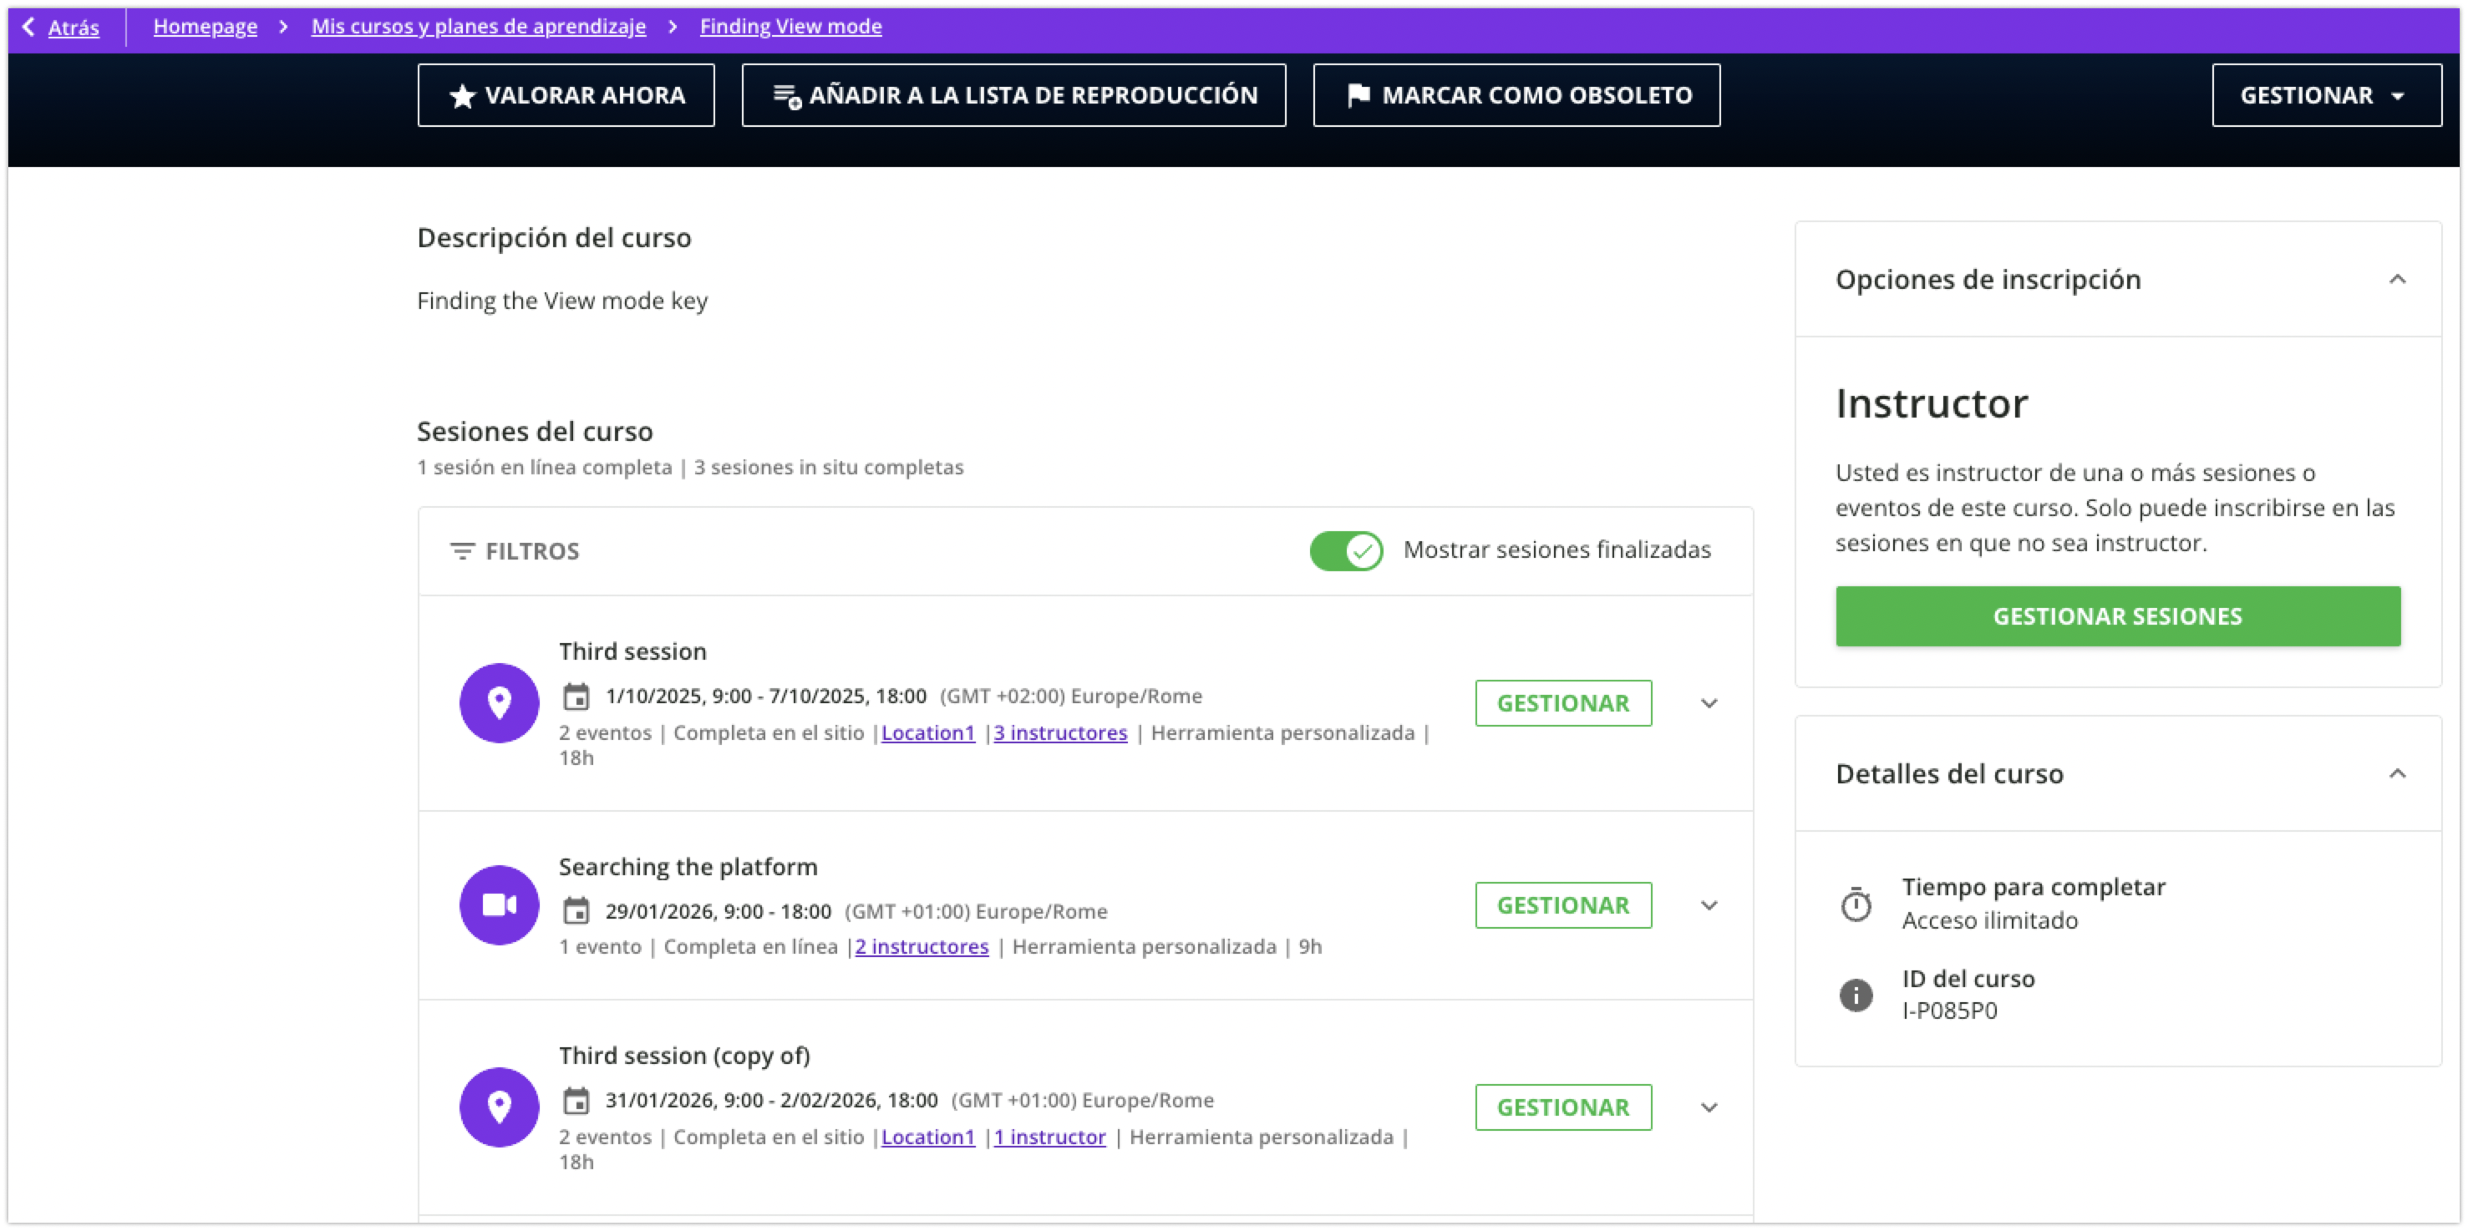Open the Gestionar dropdown in top bar
Viewport: 2468px width, 1231px height.
[2326, 94]
